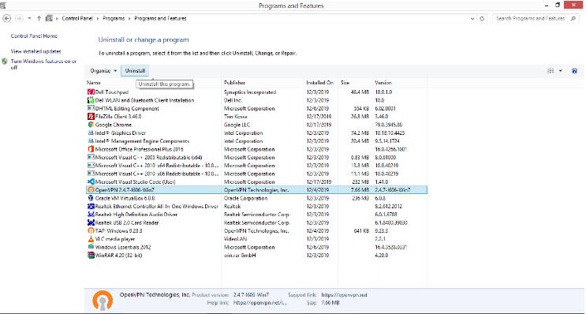
Task: Sort by the Installed On column header
Action: 321,83
